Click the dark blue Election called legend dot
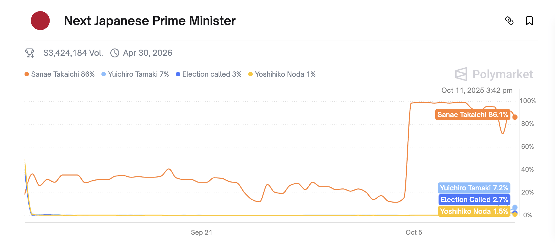555x243 pixels. click(178, 74)
